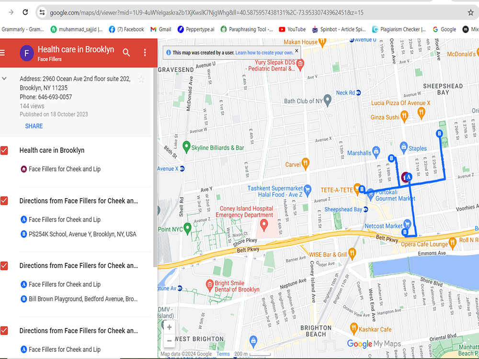Open site information icon in address bar
Screen dimensions: 479x359
(42, 12)
